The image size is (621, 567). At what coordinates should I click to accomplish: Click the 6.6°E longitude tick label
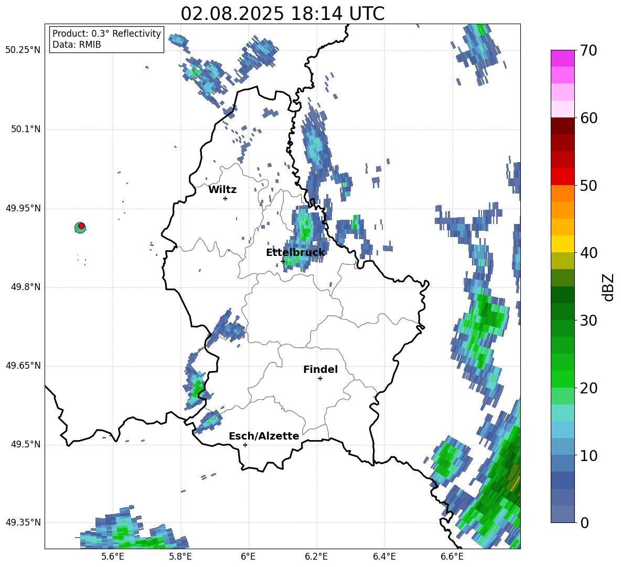coord(452,557)
